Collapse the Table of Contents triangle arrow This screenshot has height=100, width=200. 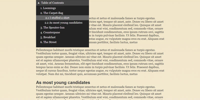click(38, 3)
